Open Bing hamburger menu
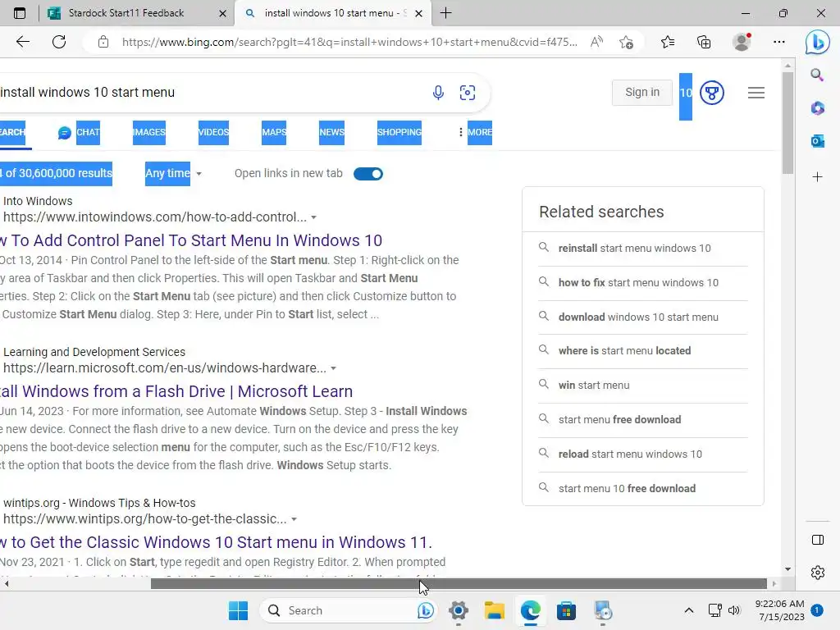Viewport: 840px width, 630px height. tap(756, 93)
